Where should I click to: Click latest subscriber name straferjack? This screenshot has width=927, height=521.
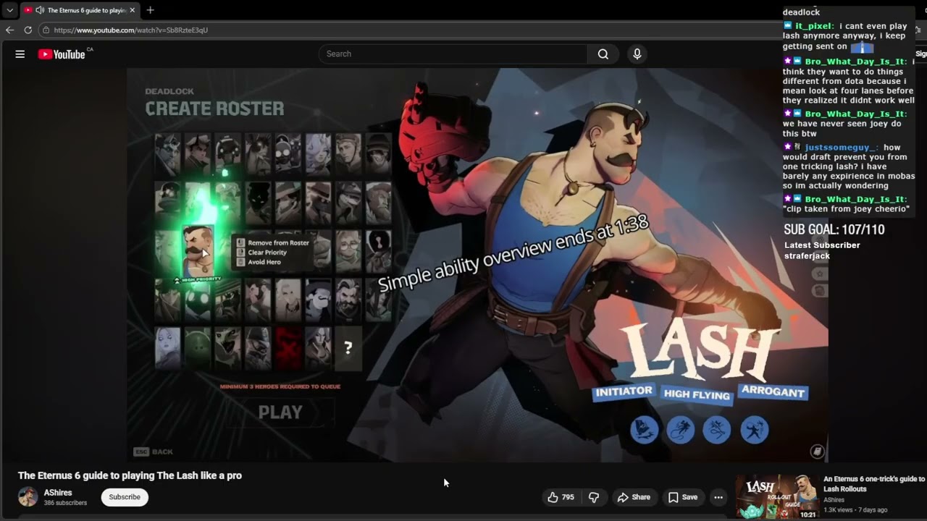click(807, 256)
